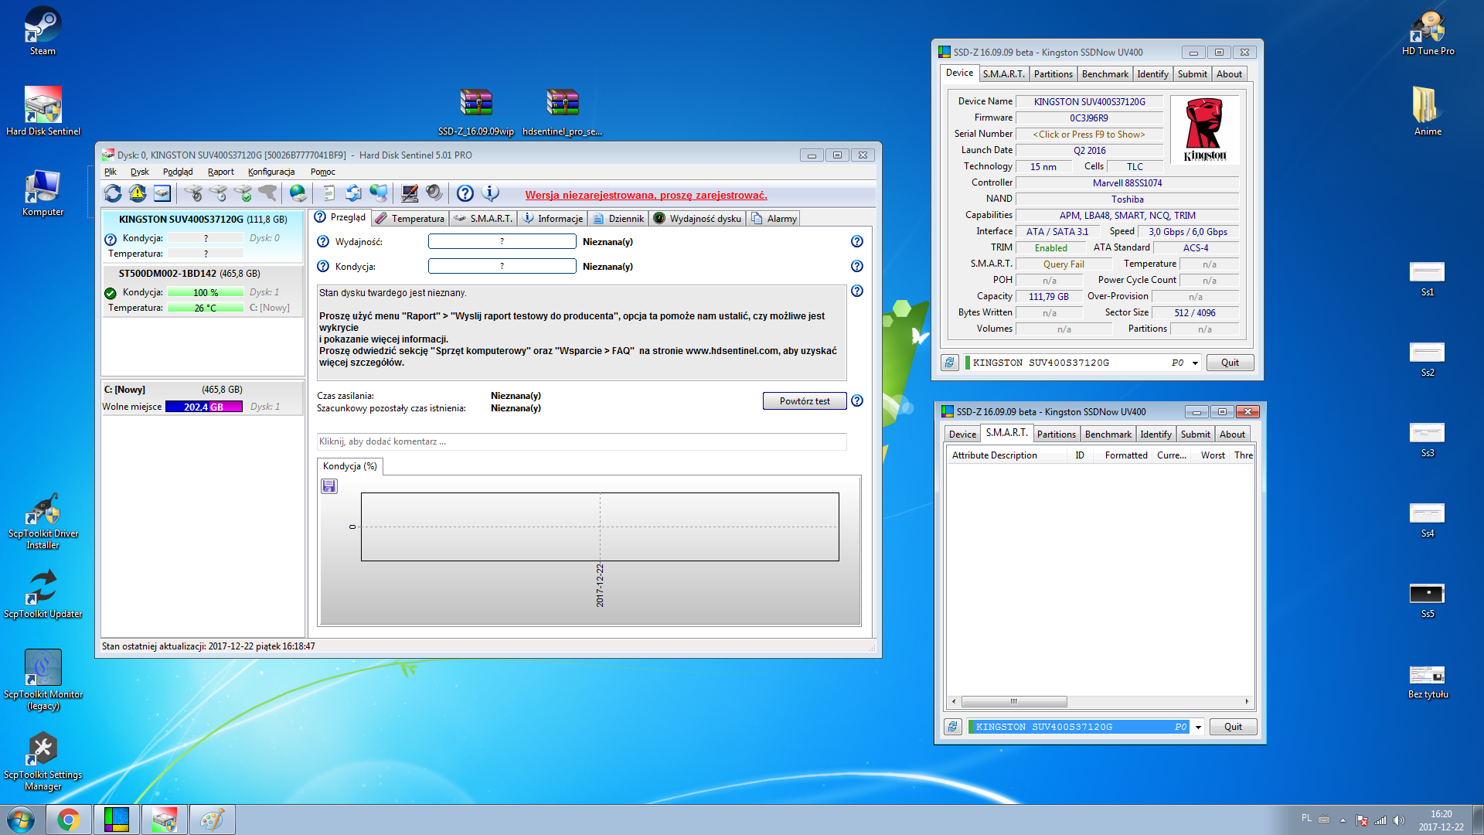Click the comment input field
This screenshot has height=835, width=1484.
581,441
